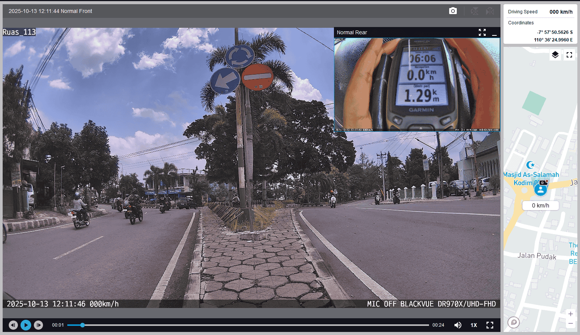This screenshot has width=580, height=335.
Task: Click the Masjid As-Salamah map label
Action: click(x=531, y=174)
